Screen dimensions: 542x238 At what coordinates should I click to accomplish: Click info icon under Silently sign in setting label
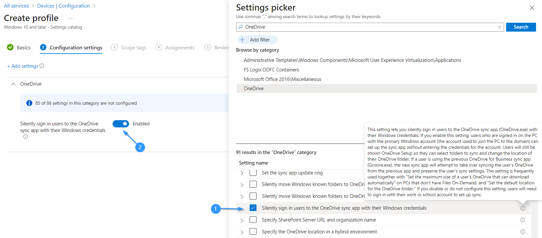[26, 137]
